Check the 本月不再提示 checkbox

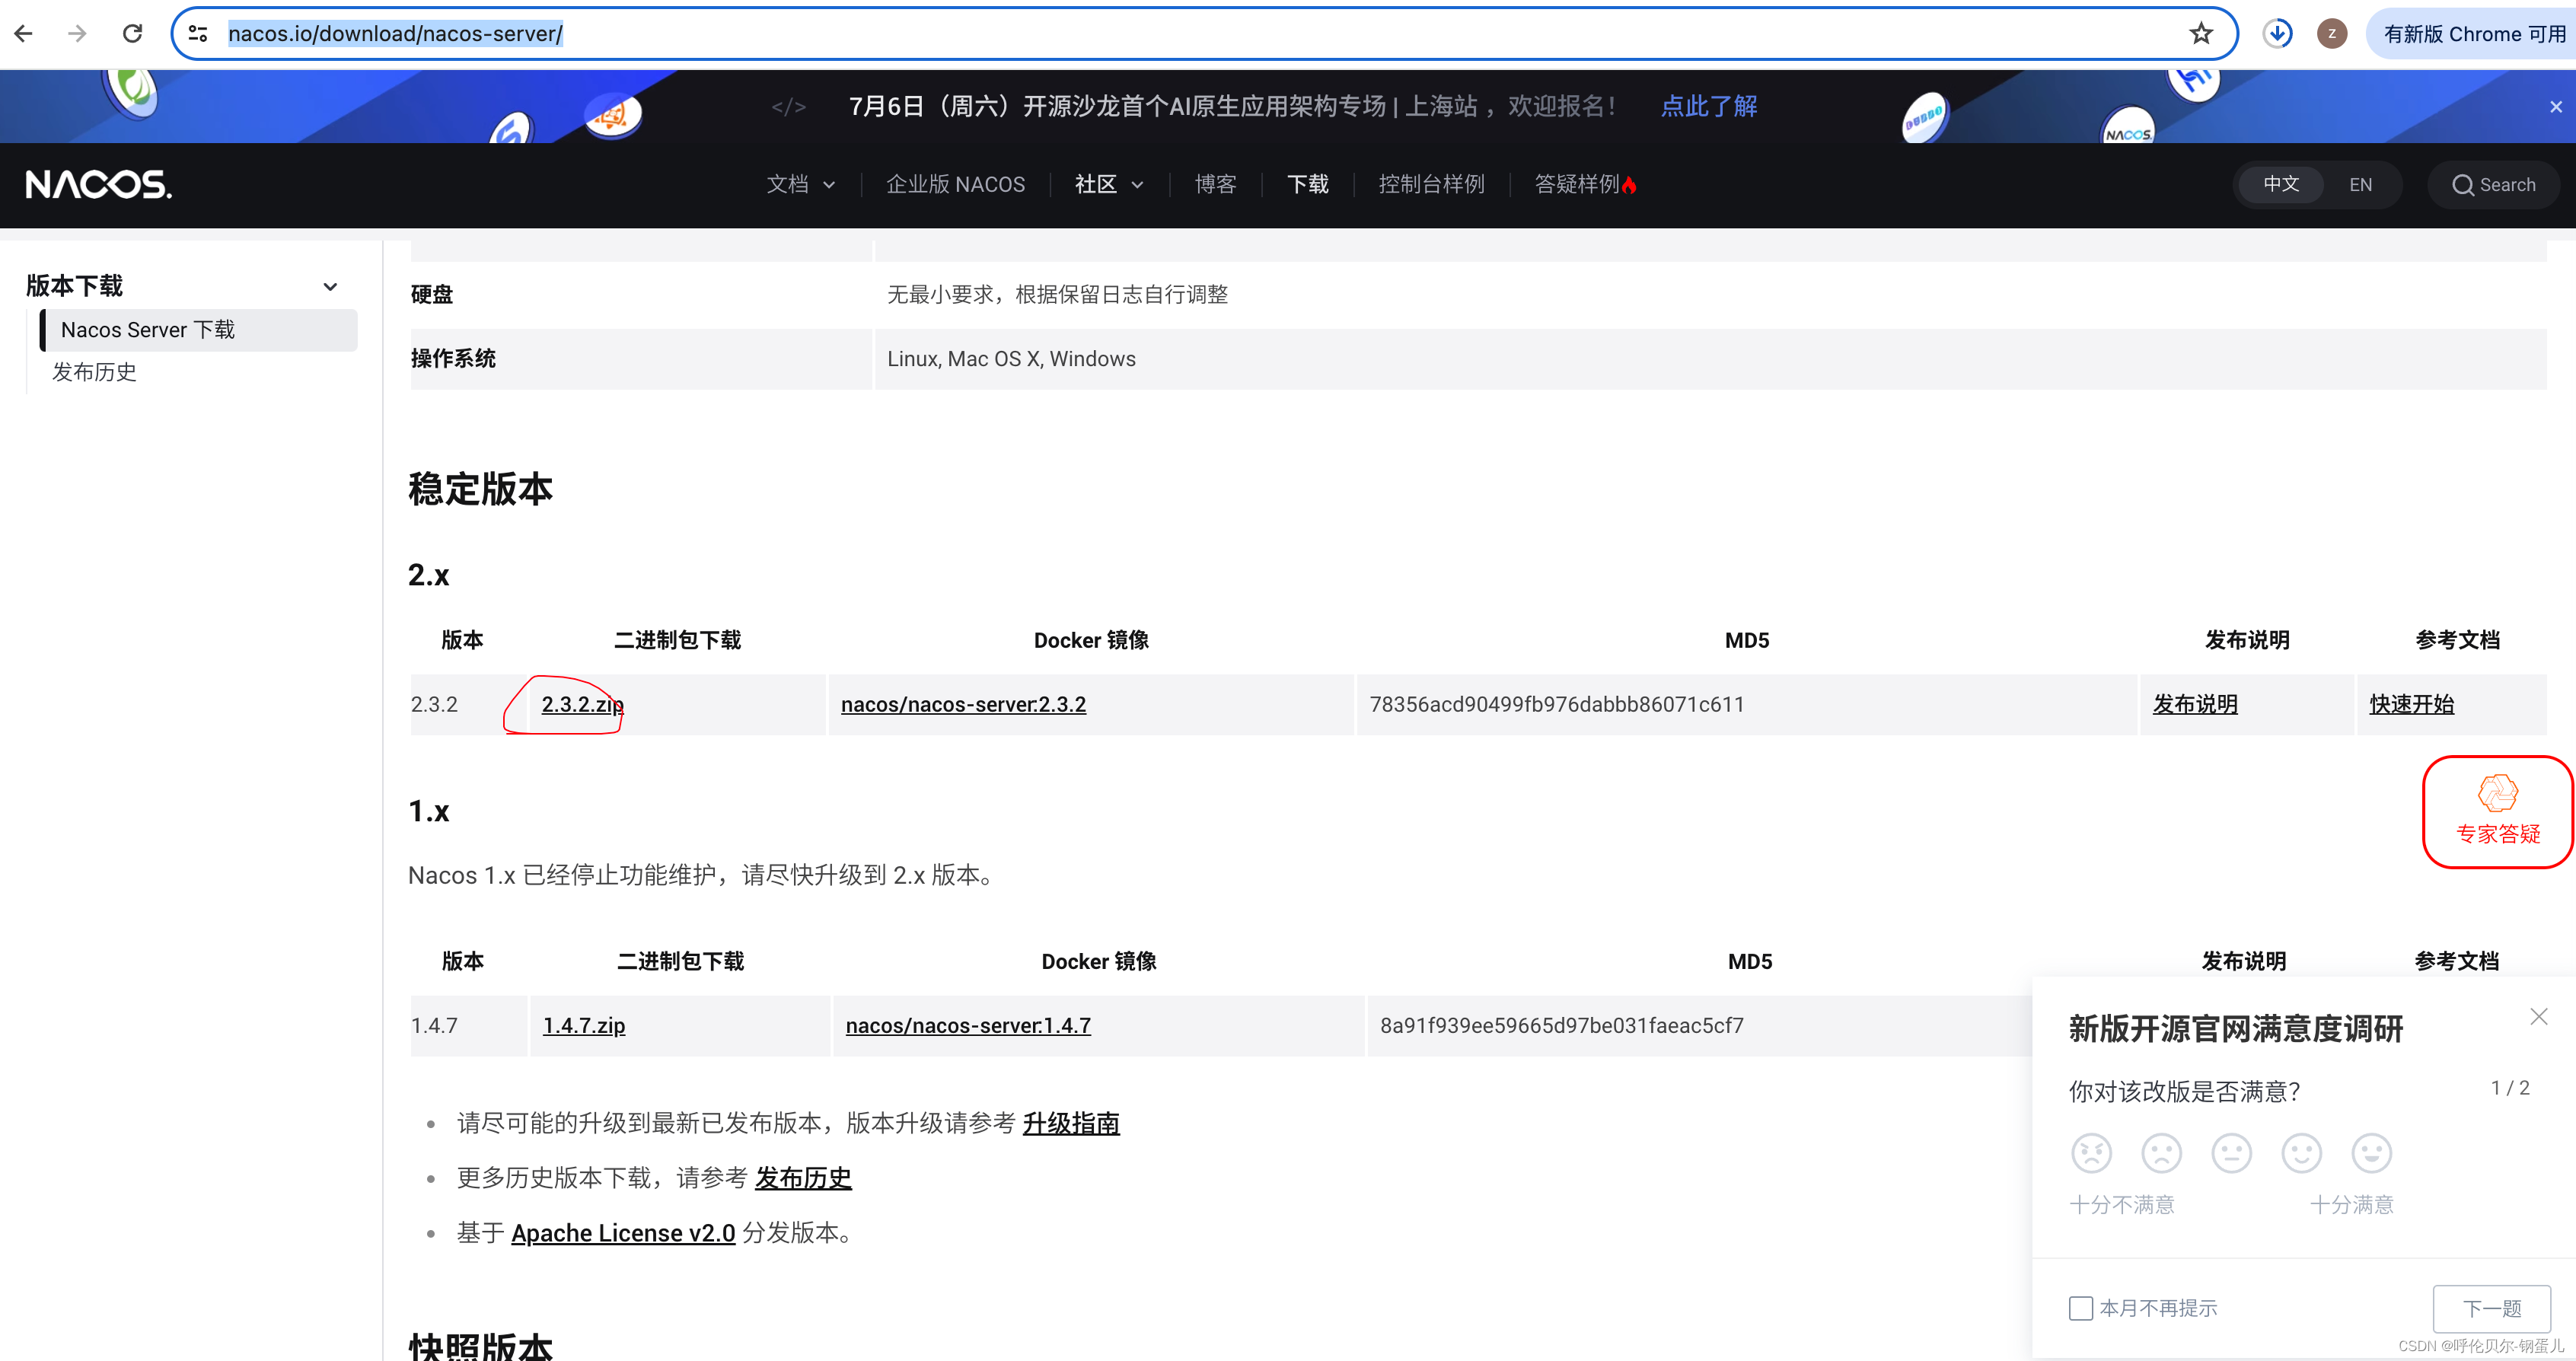2081,1308
